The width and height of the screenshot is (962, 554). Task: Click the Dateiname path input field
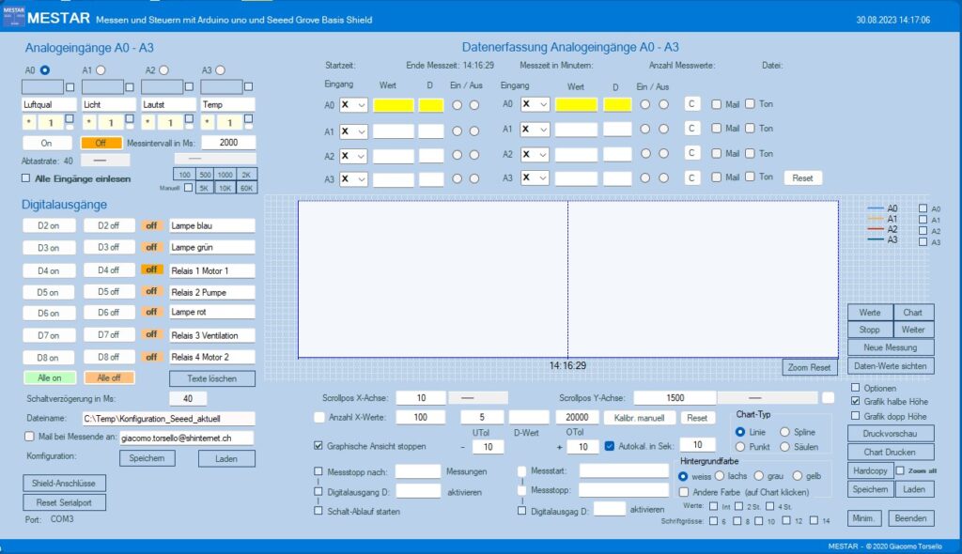[x=167, y=418]
